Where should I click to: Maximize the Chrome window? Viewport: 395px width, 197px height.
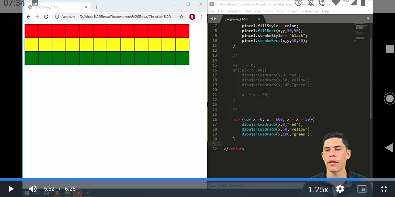(x=188, y=4)
